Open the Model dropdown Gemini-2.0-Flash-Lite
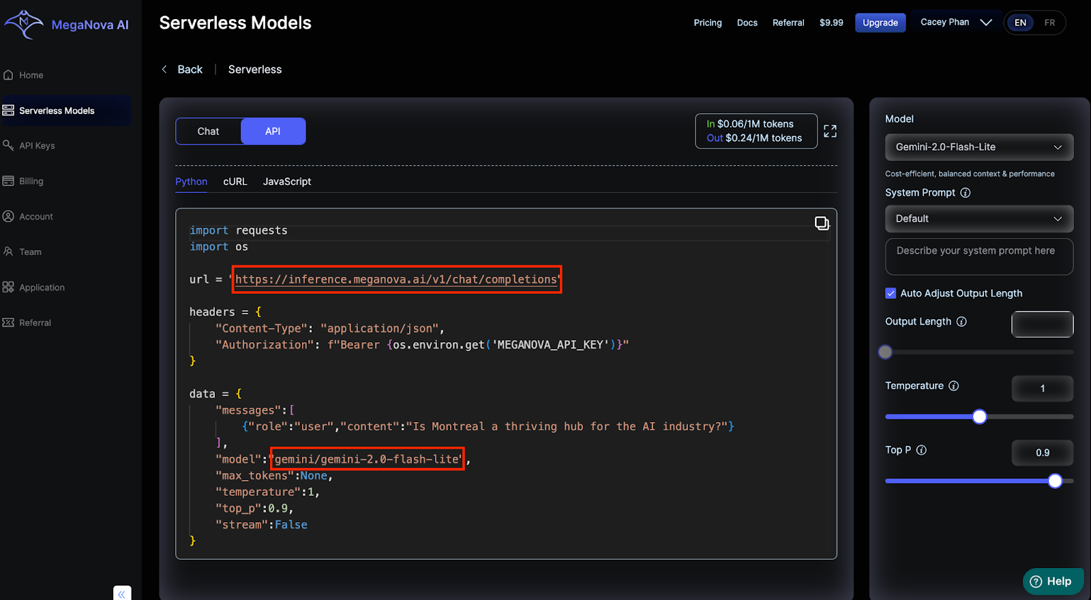Viewport: 1091px width, 600px height. pyautogui.click(x=979, y=147)
